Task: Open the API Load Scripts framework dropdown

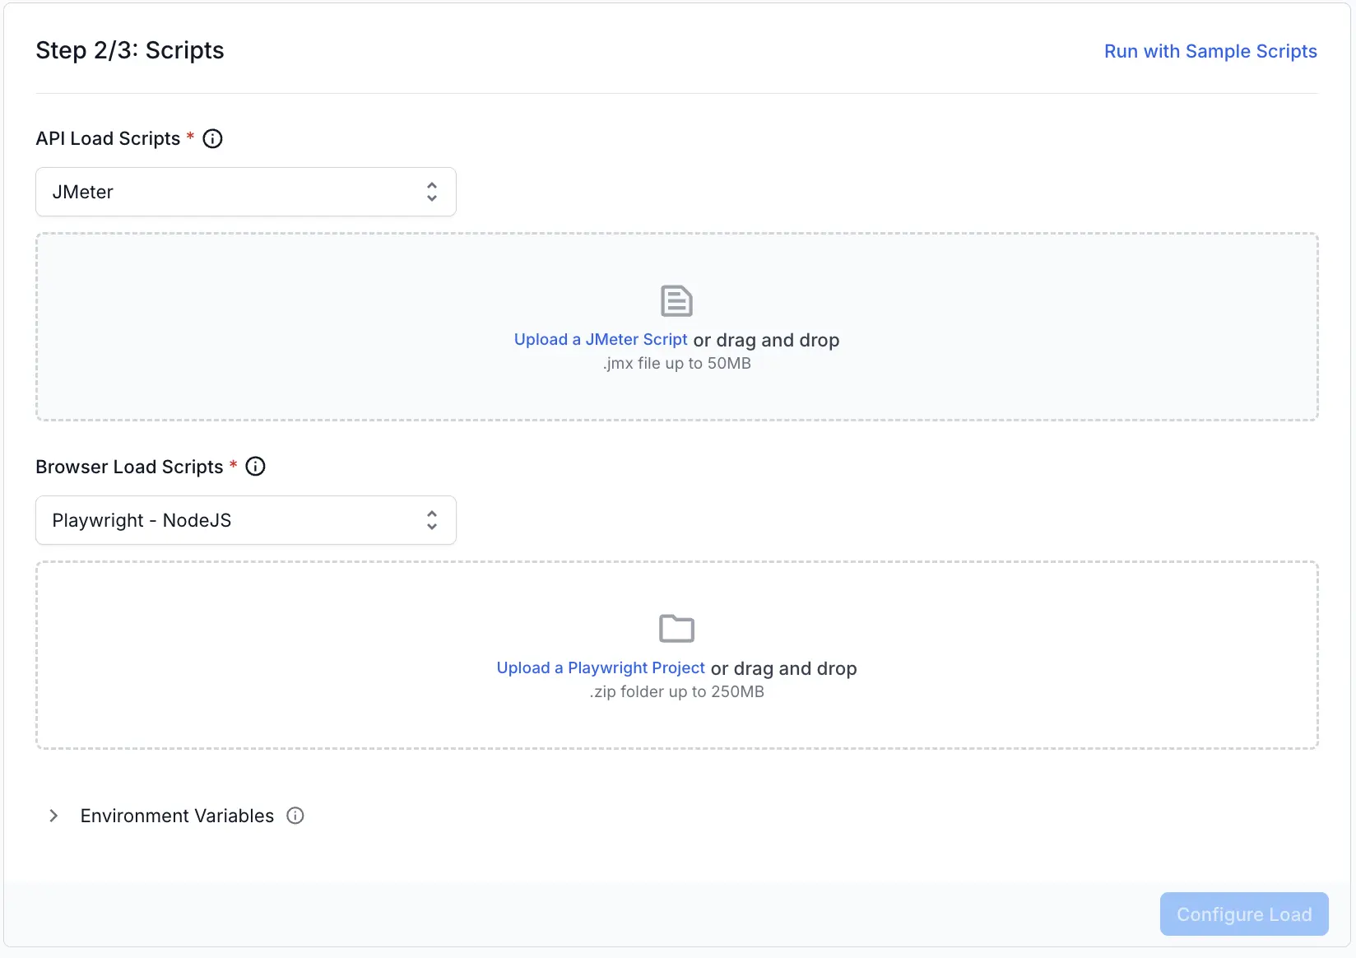Action: click(245, 192)
